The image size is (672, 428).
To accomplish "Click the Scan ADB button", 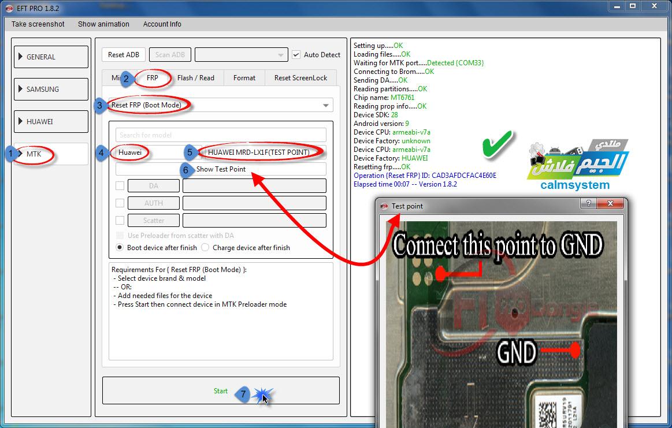I will pyautogui.click(x=170, y=55).
